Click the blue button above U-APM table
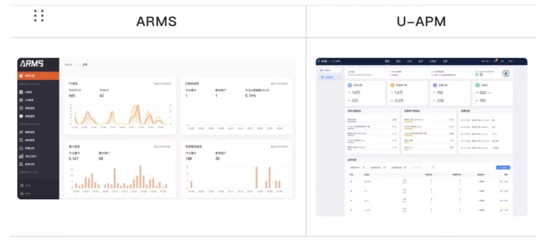The width and height of the screenshot is (544, 248). pos(503,168)
